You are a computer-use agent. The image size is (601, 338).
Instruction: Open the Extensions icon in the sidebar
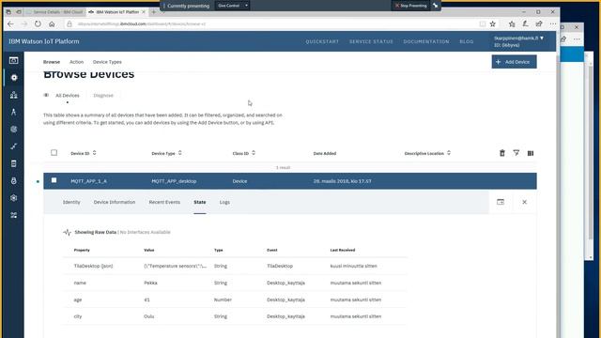click(x=13, y=215)
